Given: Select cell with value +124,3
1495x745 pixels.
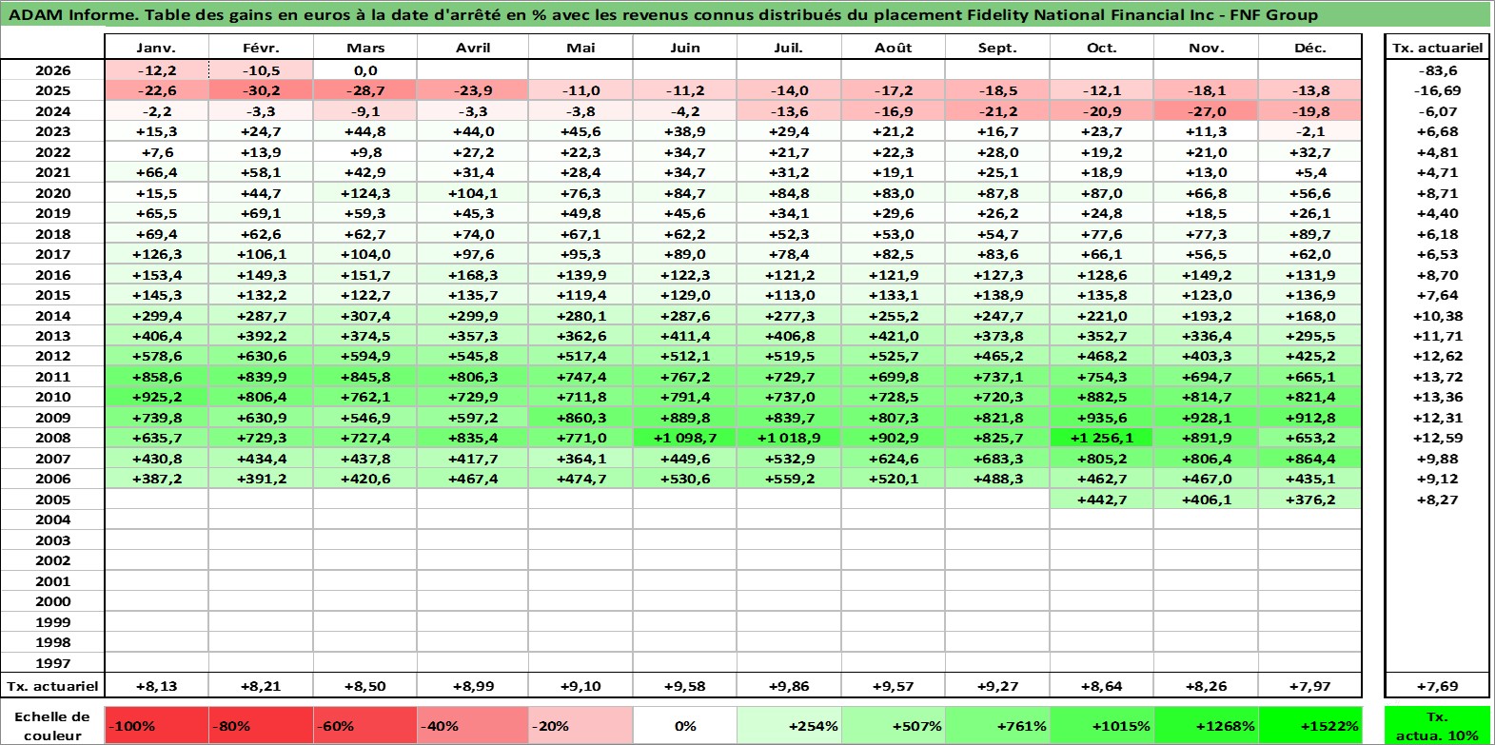Looking at the screenshot, I should 365,193.
